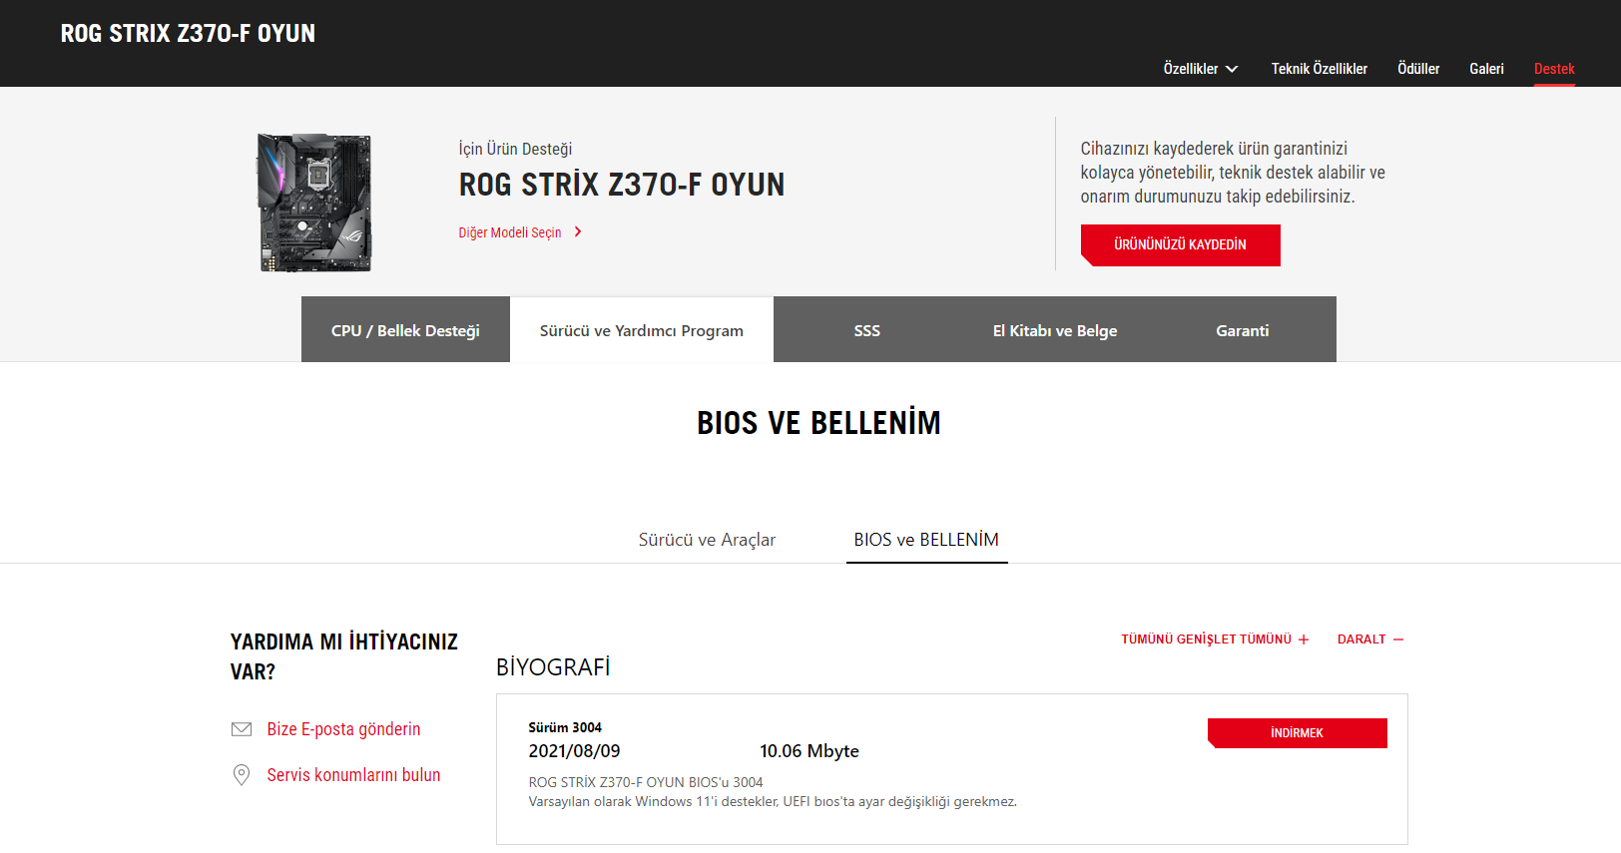Open the Bize E-posta gönderin link

pyautogui.click(x=343, y=729)
